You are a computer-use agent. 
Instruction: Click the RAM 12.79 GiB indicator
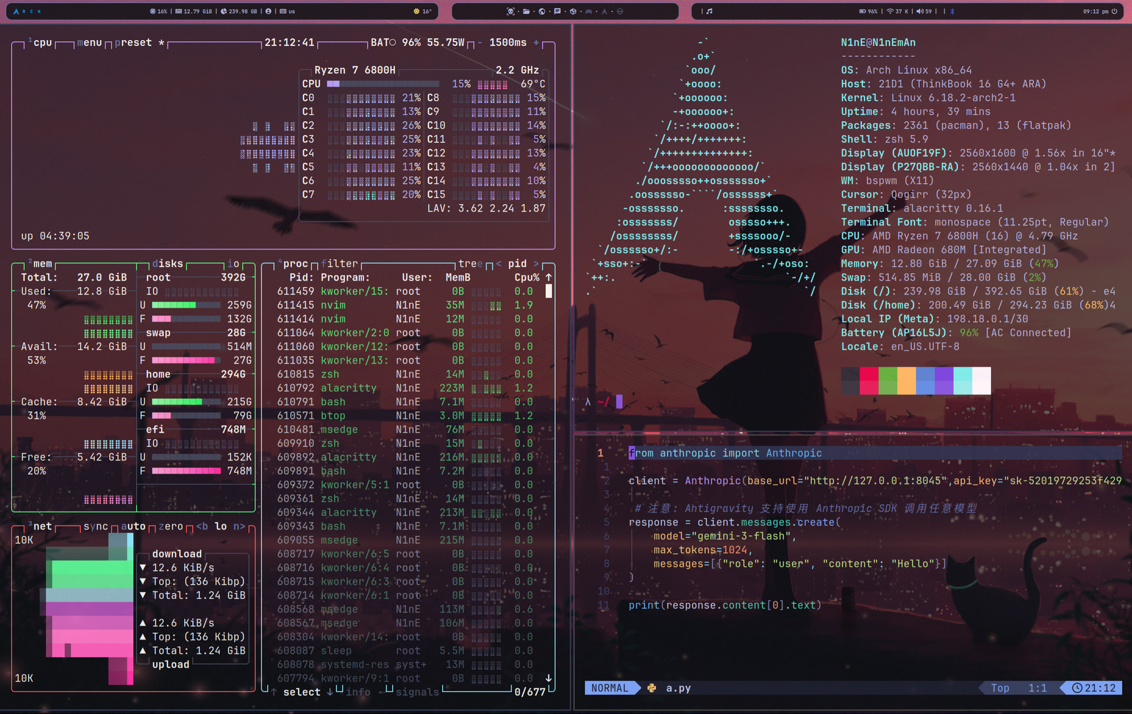[x=194, y=11]
